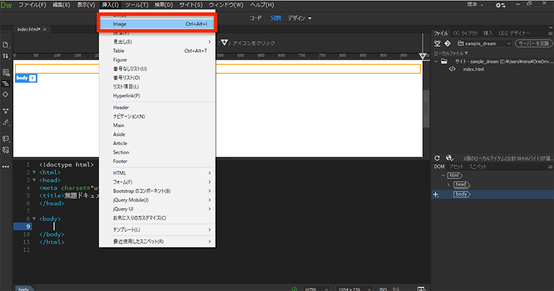The height and width of the screenshot is (291, 554).
Task: Expand the head node in DOM panel
Action: (450, 185)
